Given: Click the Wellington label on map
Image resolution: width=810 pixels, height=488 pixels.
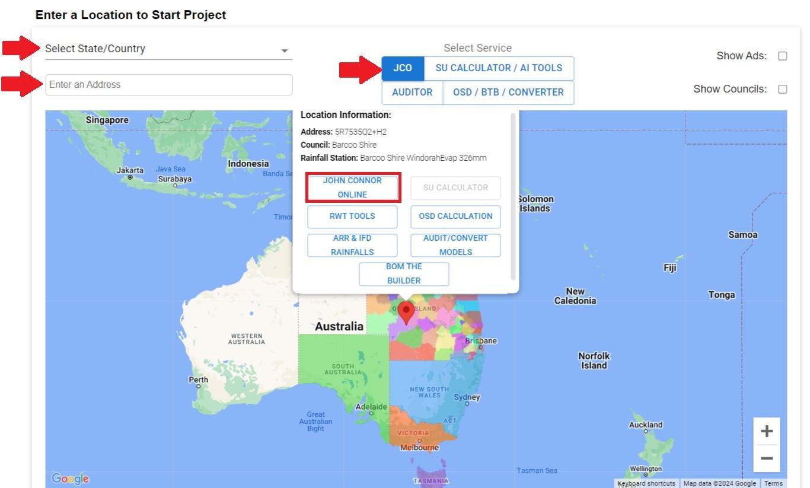Looking at the screenshot, I should tap(646, 469).
